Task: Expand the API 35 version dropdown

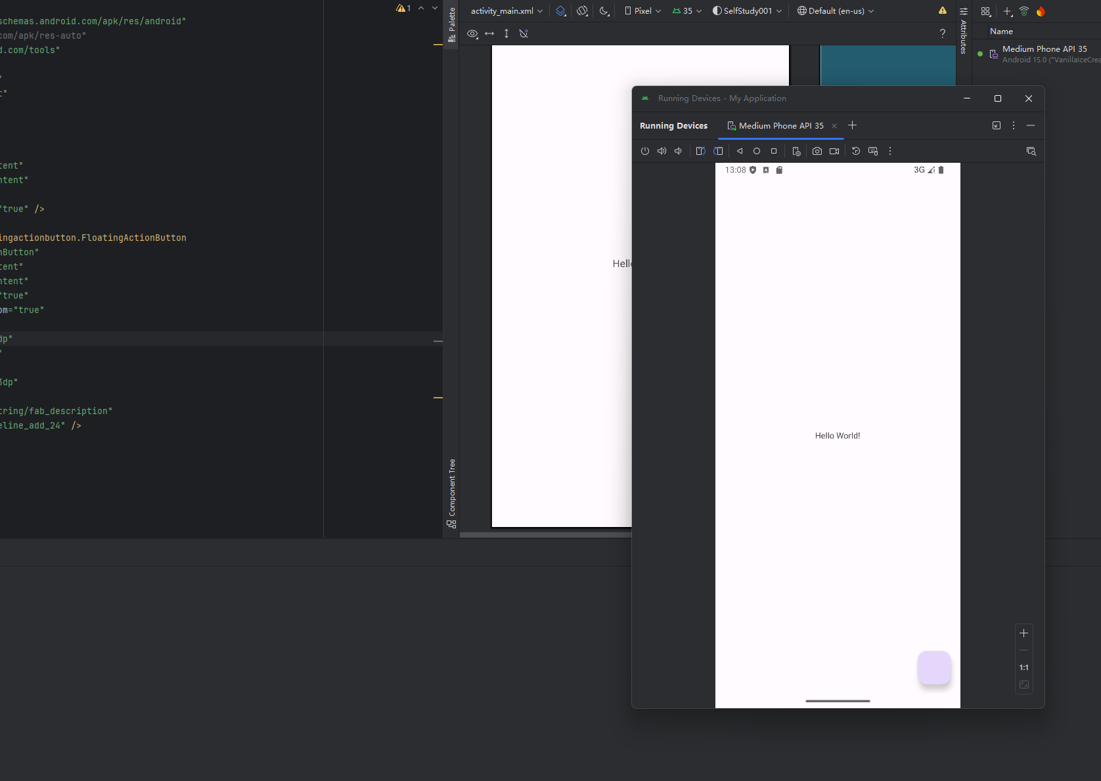Action: coord(687,11)
